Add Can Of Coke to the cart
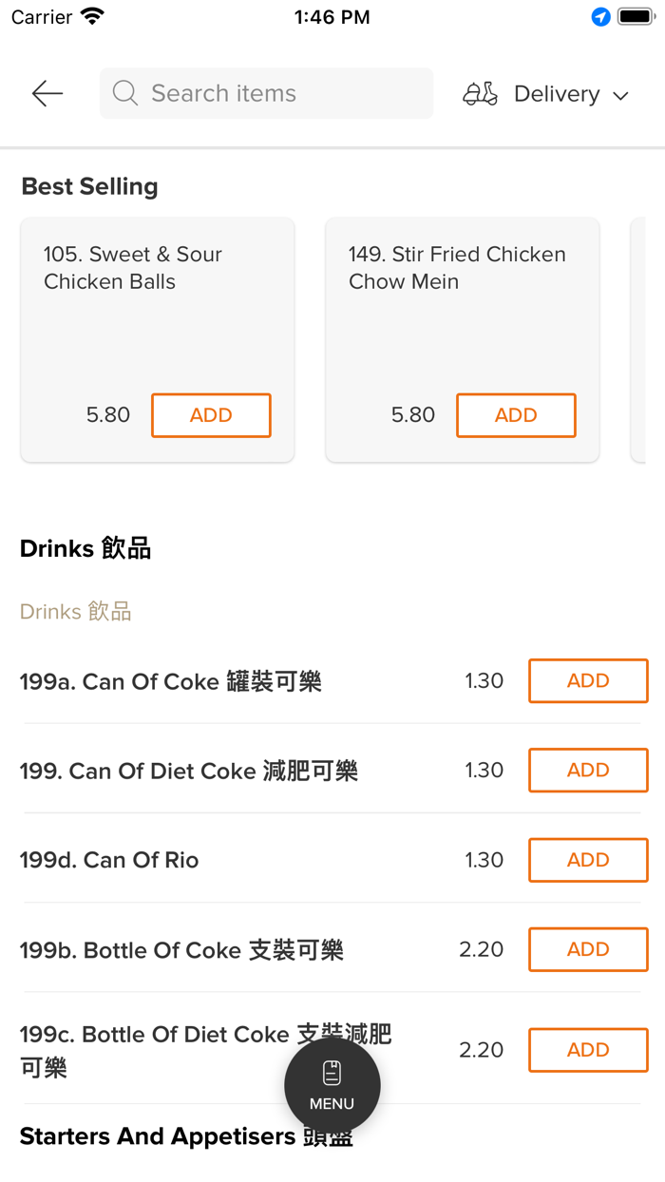 coord(588,680)
